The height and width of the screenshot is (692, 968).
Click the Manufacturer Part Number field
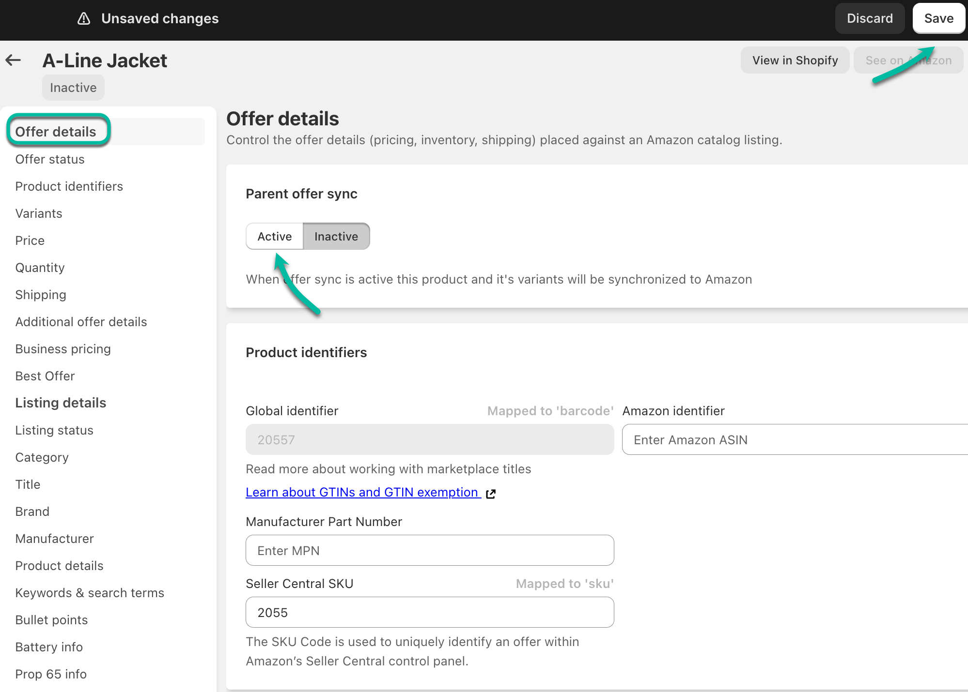pos(430,550)
